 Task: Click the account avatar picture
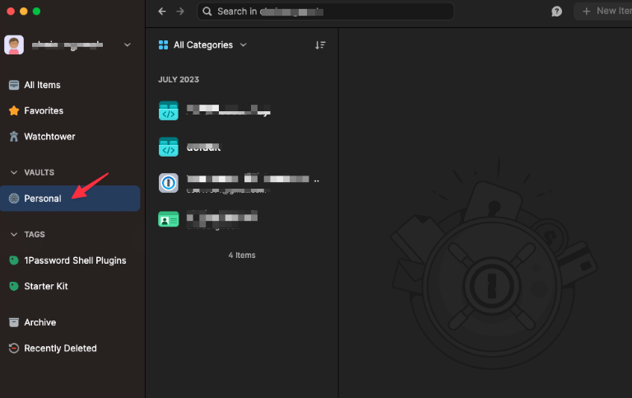(14, 44)
